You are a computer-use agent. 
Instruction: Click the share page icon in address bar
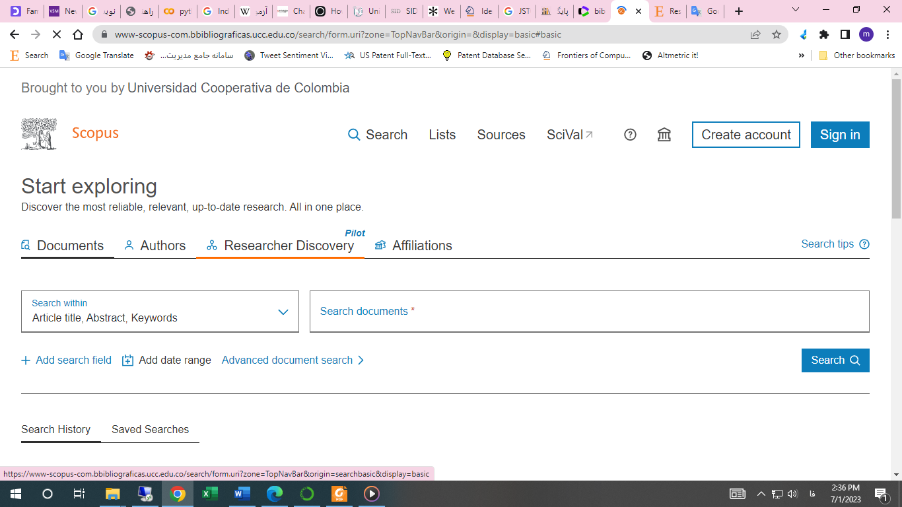[x=755, y=34]
